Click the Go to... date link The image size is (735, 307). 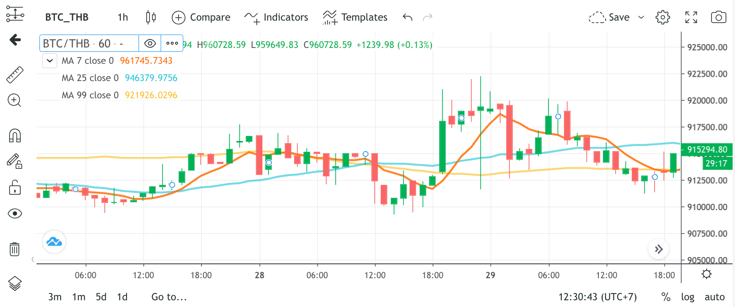click(x=169, y=297)
